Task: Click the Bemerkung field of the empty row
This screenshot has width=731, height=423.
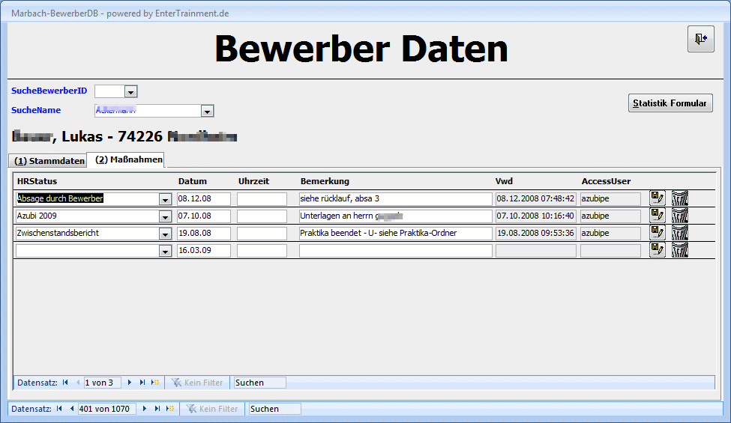Action: click(395, 251)
